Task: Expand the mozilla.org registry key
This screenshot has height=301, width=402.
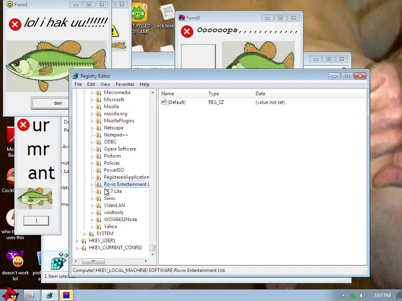Action: (92, 114)
